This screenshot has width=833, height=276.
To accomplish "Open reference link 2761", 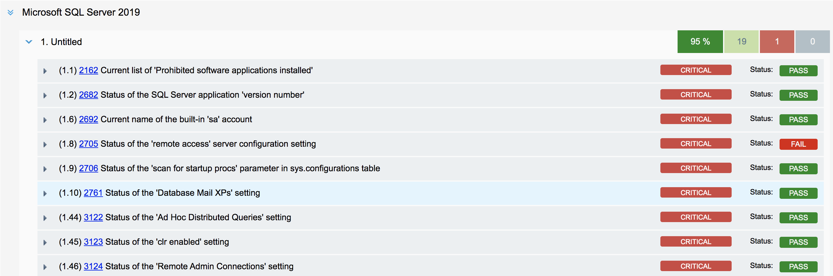I will pyautogui.click(x=93, y=192).
